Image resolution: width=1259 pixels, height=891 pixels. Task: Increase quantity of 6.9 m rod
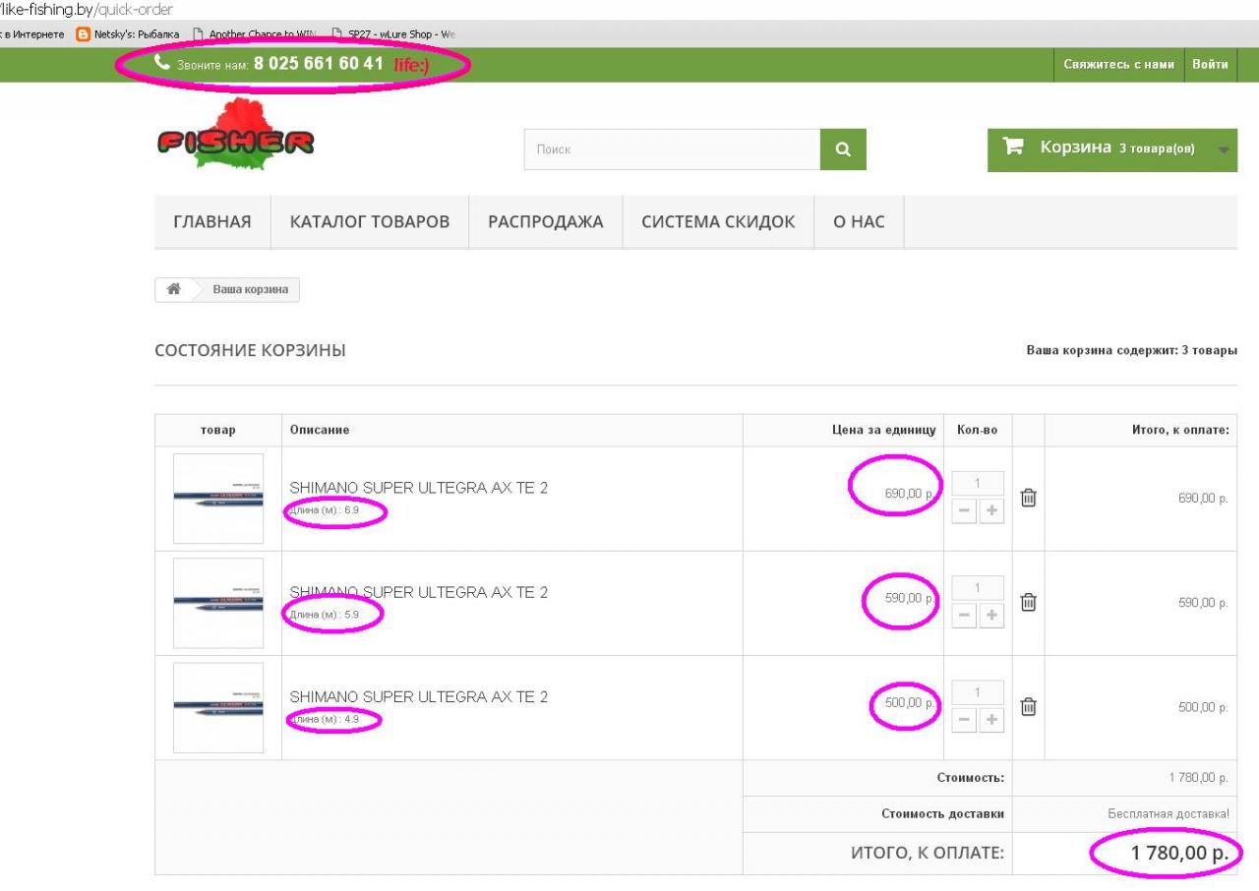[991, 512]
